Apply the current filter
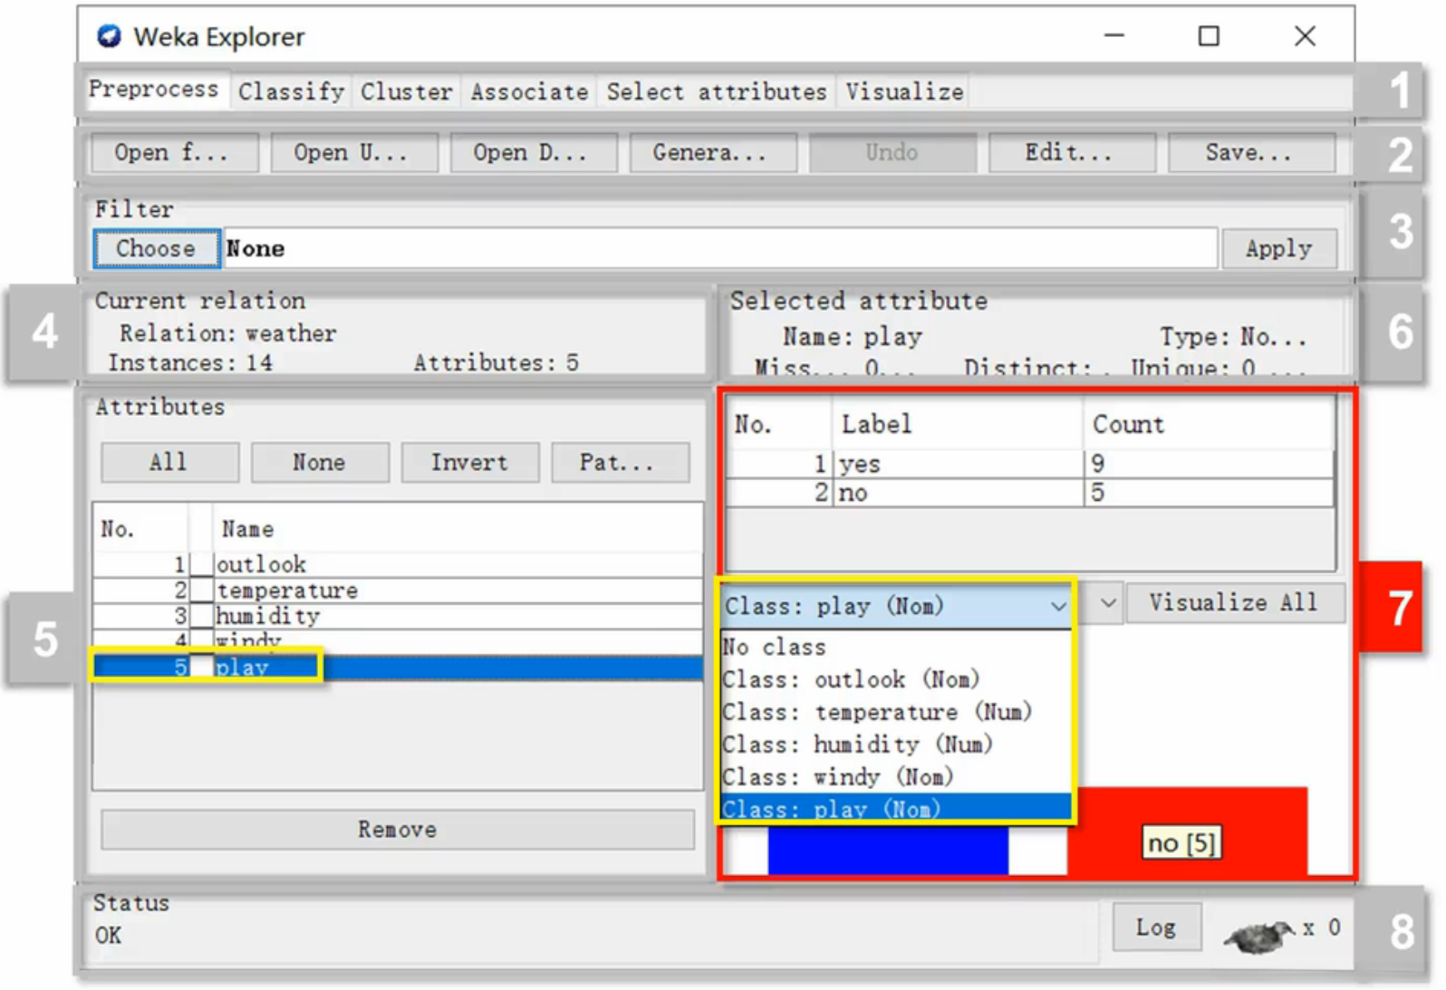Screen dimensions: 1446x990 coord(1278,248)
